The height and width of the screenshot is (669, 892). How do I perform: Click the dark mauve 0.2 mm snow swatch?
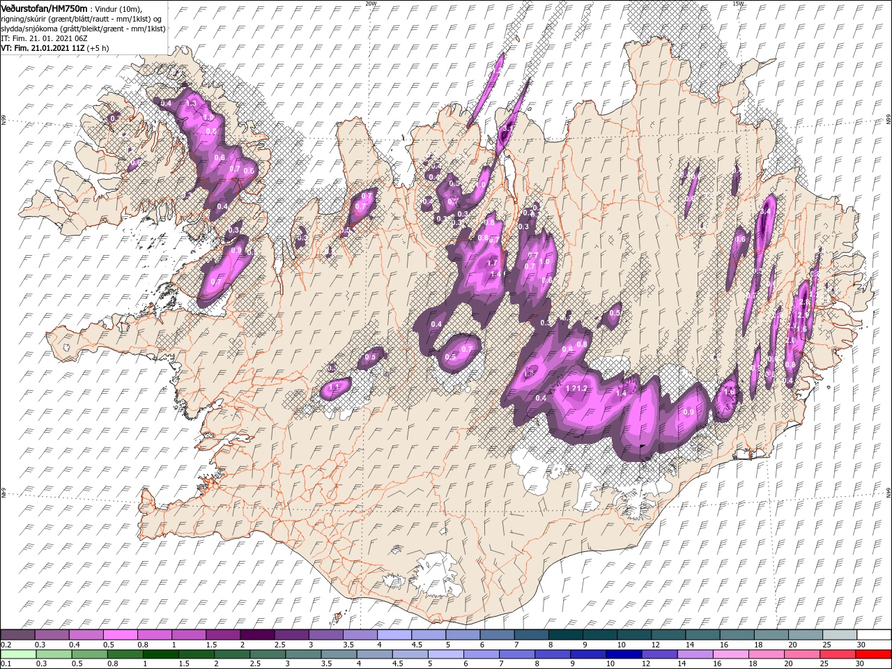(17, 635)
